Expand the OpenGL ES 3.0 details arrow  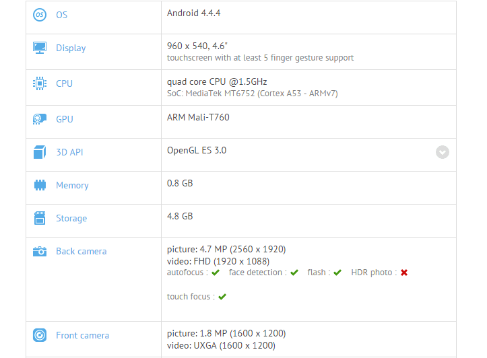tap(443, 152)
